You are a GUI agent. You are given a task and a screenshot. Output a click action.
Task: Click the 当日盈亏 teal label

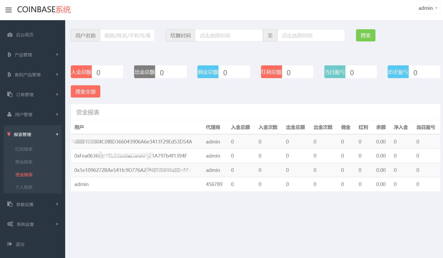[335, 72]
